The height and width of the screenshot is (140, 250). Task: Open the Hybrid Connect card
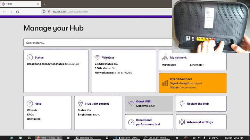[x=193, y=83]
